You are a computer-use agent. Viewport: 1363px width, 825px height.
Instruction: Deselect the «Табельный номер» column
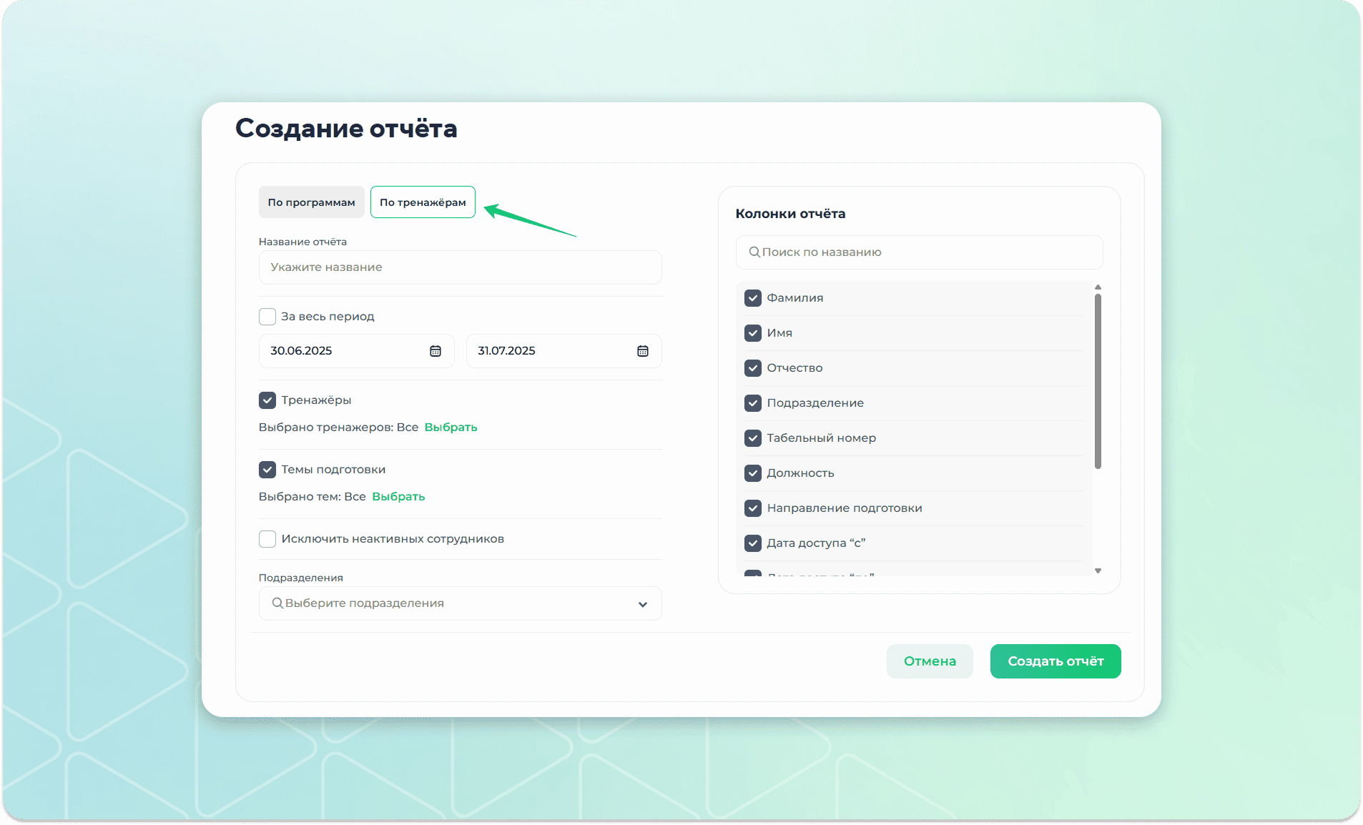point(753,438)
